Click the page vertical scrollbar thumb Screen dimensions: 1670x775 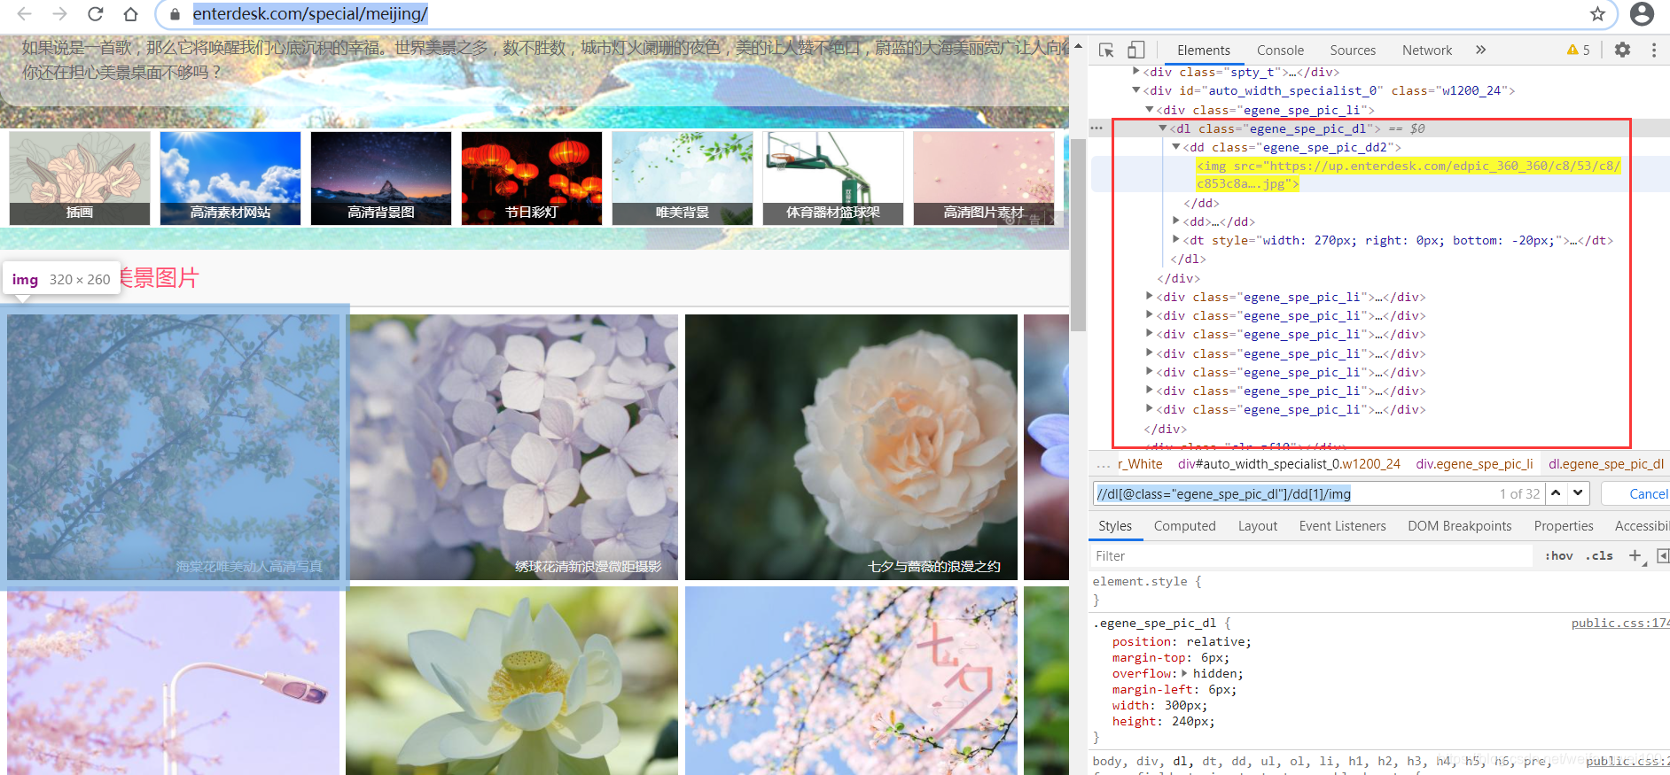pos(1078,235)
